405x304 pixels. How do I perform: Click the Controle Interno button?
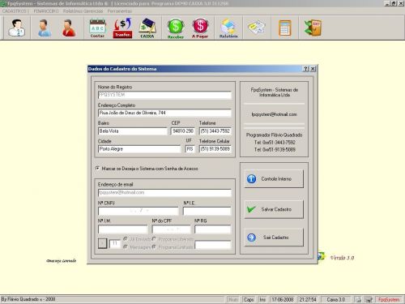tap(274, 178)
